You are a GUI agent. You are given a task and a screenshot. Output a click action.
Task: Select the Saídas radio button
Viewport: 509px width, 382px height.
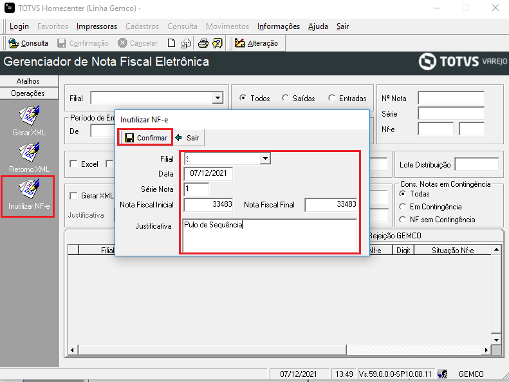285,98
